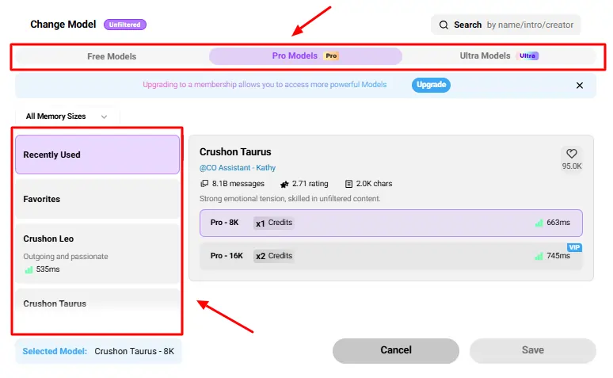613x378 pixels.
Task: Click the rating puzzle icon
Action: click(284, 184)
